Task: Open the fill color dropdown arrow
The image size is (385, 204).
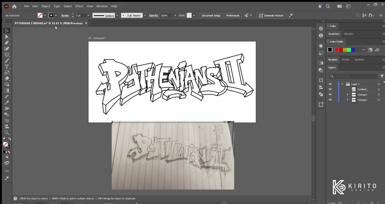Action: coord(45,15)
